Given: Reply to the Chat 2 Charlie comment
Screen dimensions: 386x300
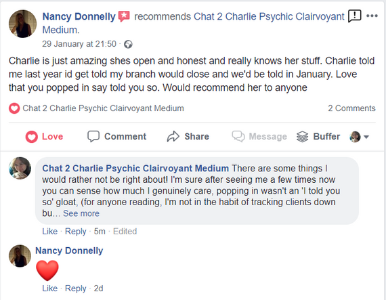Looking at the screenshot, I should pos(76,232).
